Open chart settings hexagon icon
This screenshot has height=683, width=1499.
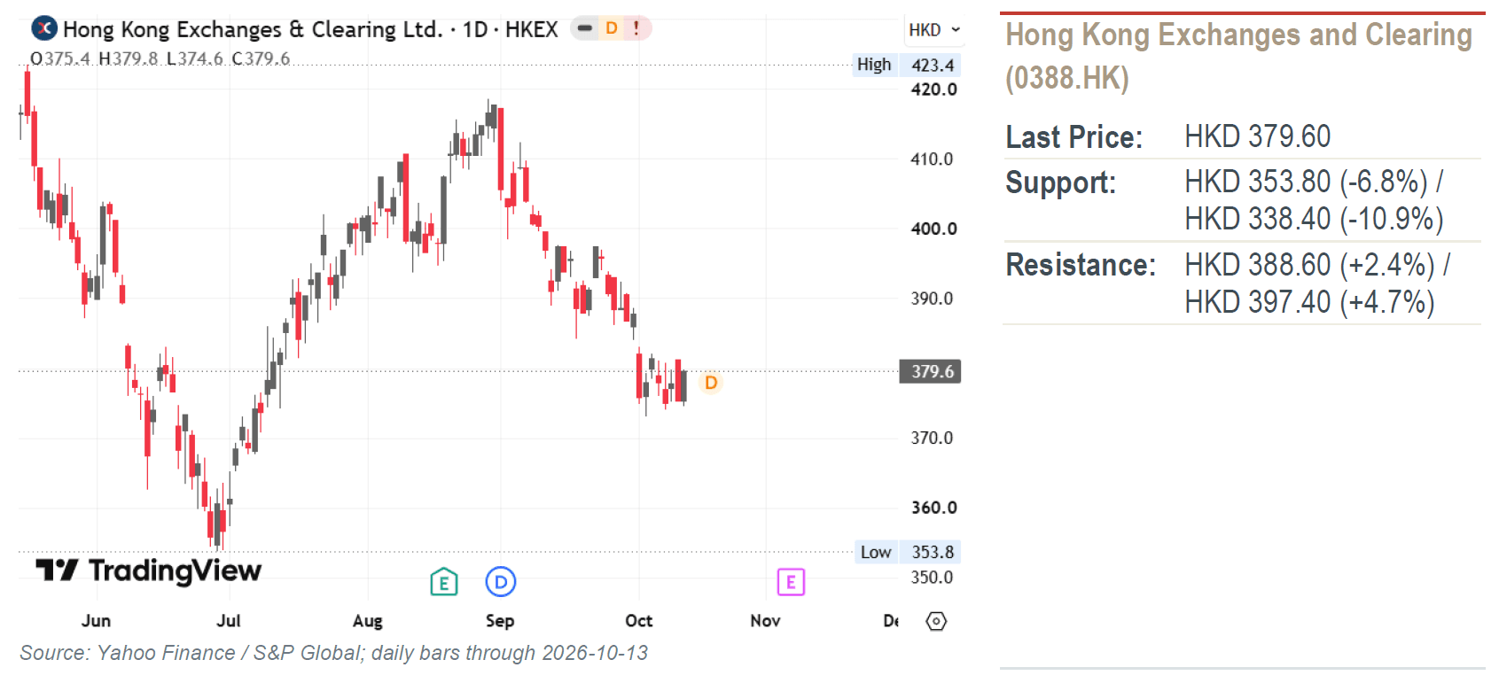(x=937, y=621)
